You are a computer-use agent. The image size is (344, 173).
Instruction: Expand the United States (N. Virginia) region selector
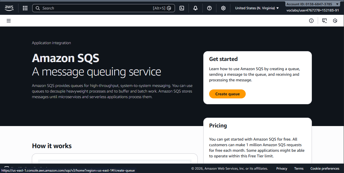[x=257, y=8]
